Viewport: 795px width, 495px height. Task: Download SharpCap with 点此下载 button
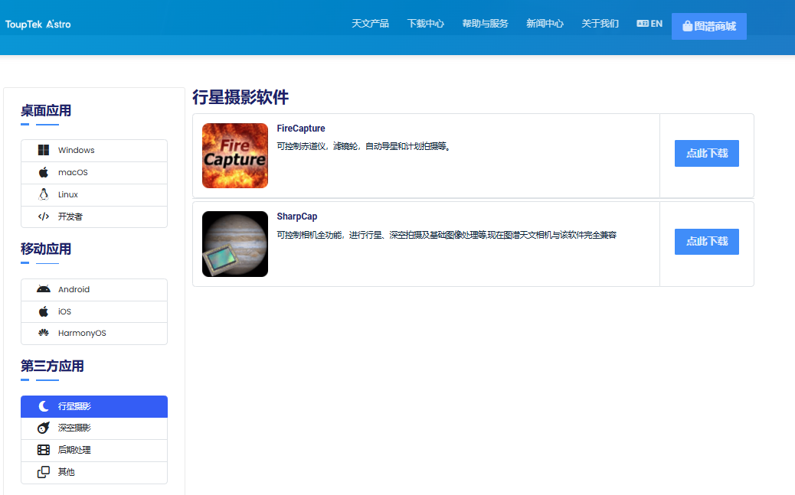(706, 241)
